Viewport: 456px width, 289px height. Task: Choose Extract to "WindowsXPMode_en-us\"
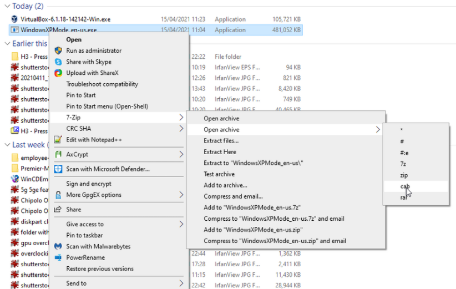(254, 163)
